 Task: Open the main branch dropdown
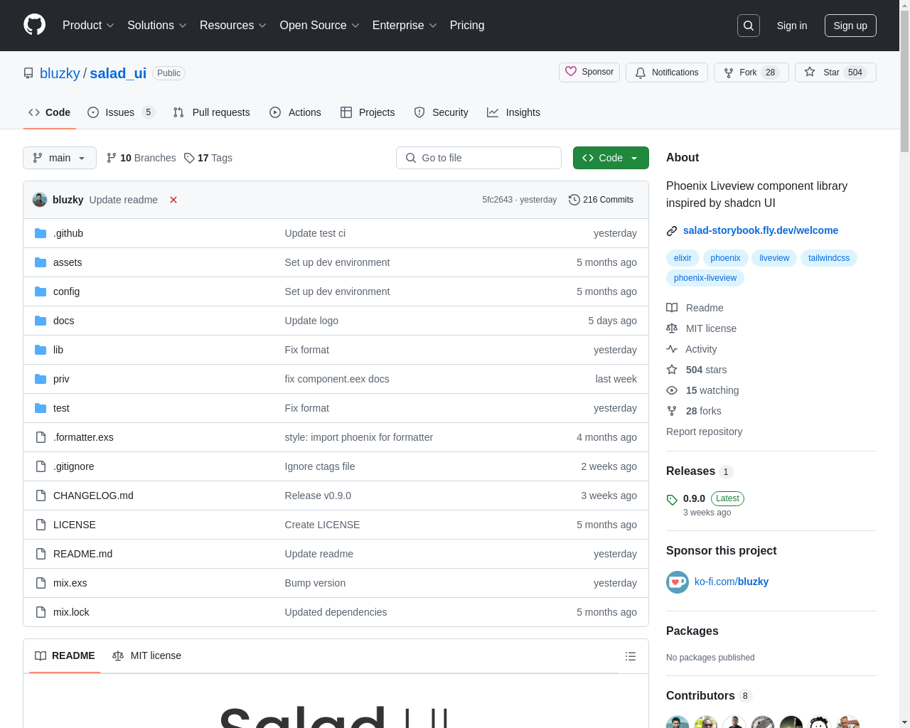60,158
